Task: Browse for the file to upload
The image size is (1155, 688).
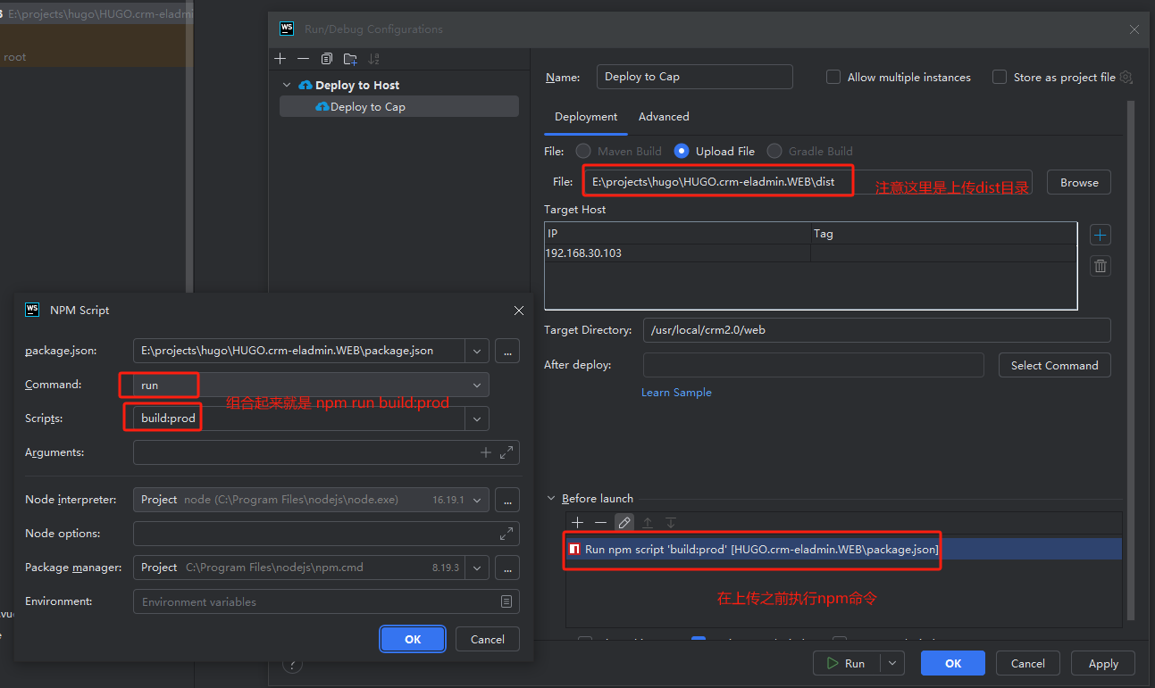Action: [x=1079, y=182]
